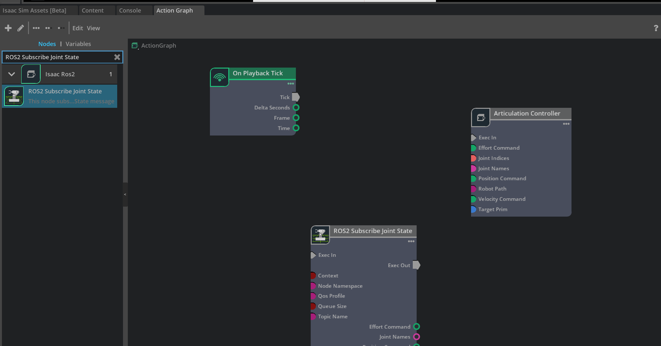Click the plus add-graph icon in toolbar
Image resolution: width=661 pixels, height=346 pixels.
coord(8,28)
